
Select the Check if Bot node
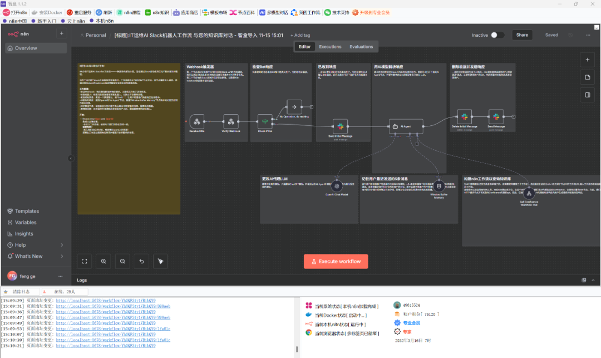[265, 122]
